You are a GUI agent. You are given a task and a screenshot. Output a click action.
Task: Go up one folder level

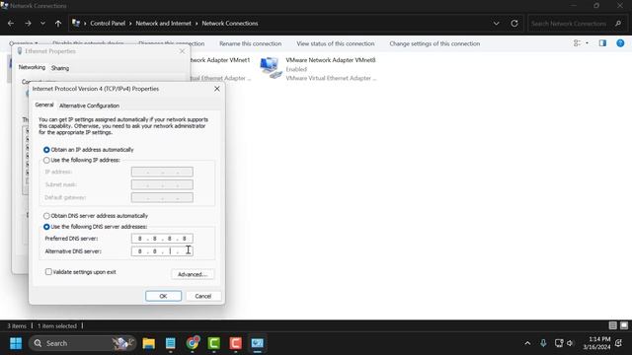point(58,24)
